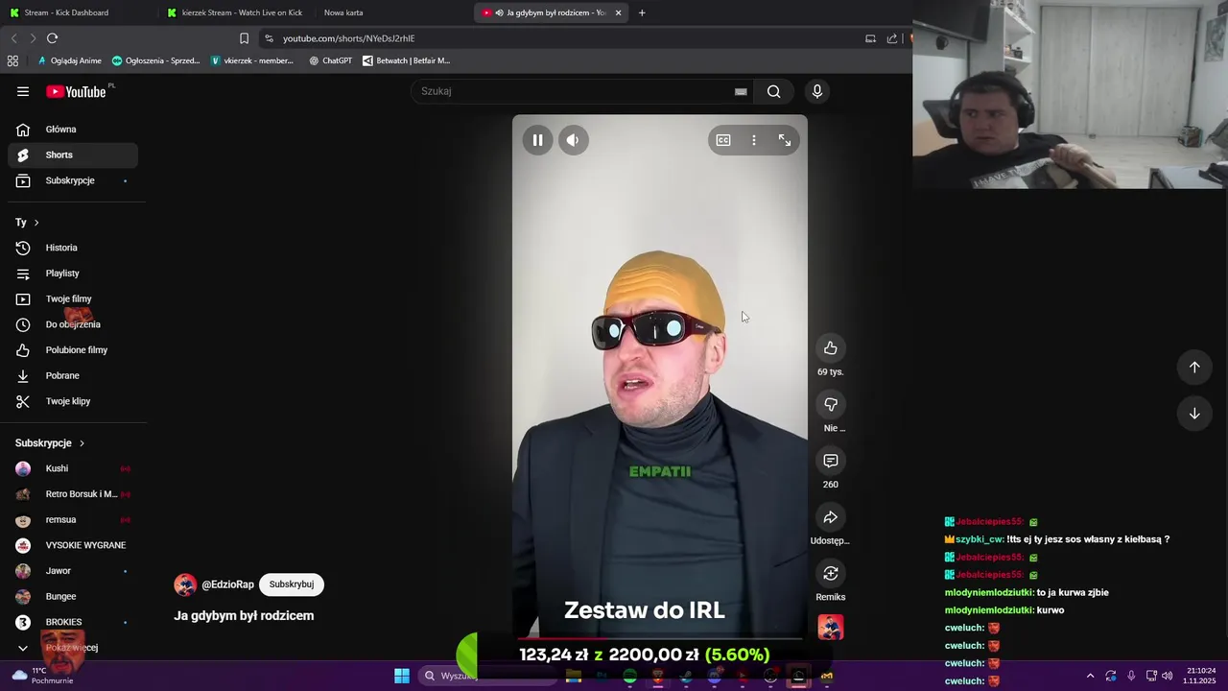Open Historia in the sidebar
The width and height of the screenshot is (1228, 691).
[73, 248]
